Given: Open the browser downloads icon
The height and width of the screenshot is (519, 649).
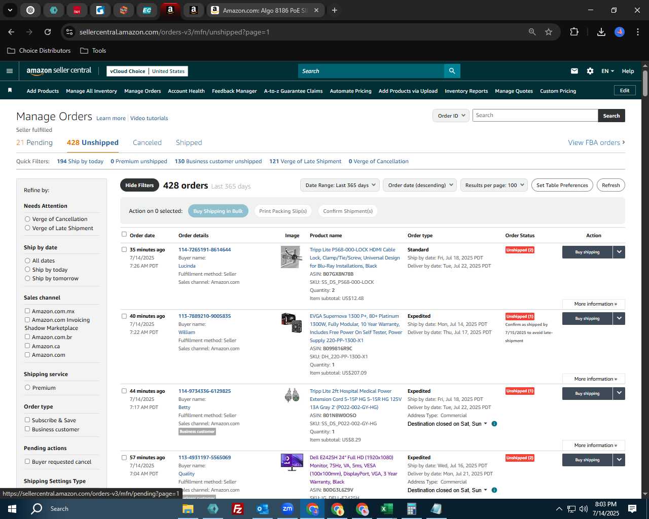Looking at the screenshot, I should [601, 32].
